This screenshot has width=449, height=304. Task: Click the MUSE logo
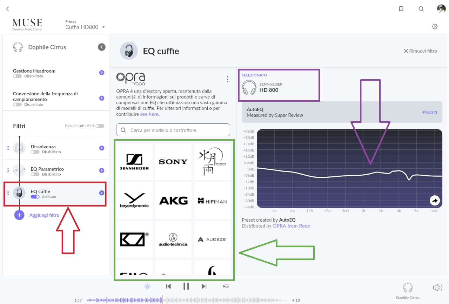pyautogui.click(x=27, y=25)
